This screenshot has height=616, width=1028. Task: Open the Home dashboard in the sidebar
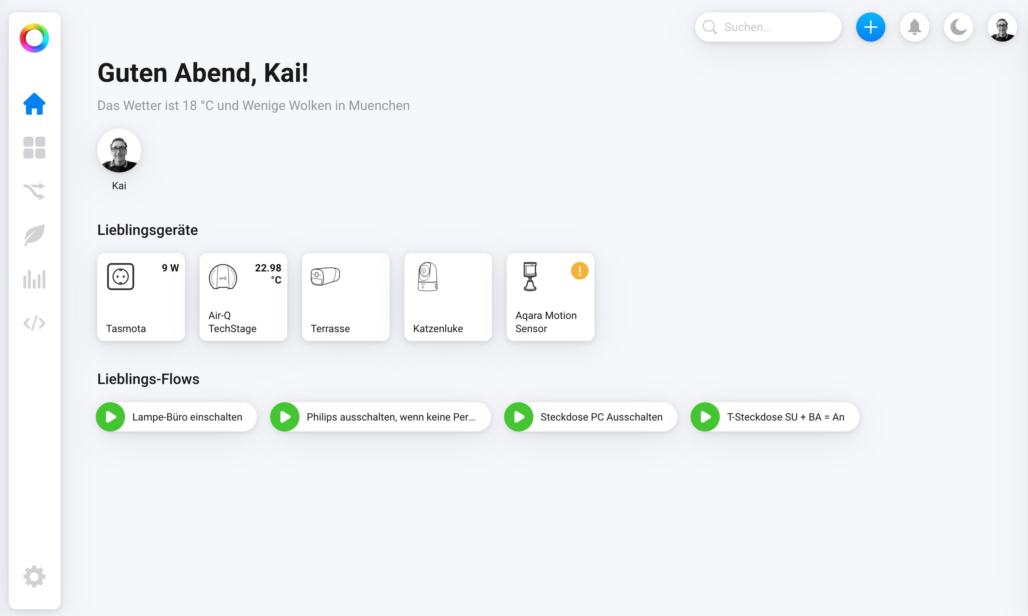tap(34, 104)
